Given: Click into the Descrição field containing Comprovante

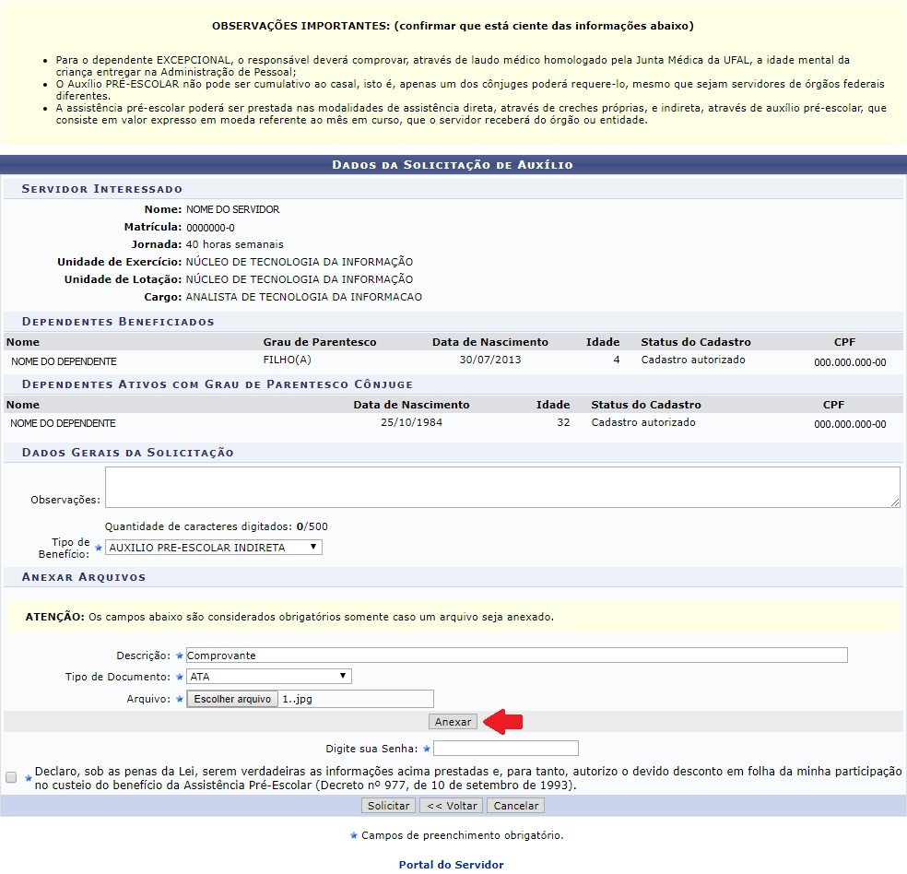Looking at the screenshot, I should coord(515,655).
